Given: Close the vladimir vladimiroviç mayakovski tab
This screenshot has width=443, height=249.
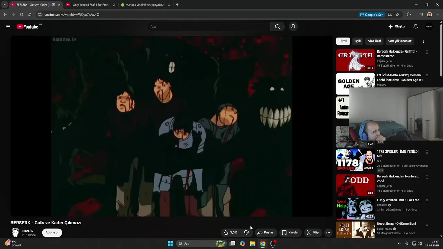Looking at the screenshot, I should [x=169, y=5].
